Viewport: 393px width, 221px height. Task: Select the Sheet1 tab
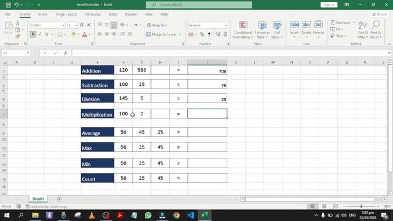point(38,199)
